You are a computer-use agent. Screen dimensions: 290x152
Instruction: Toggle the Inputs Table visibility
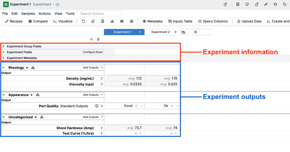click(180, 21)
